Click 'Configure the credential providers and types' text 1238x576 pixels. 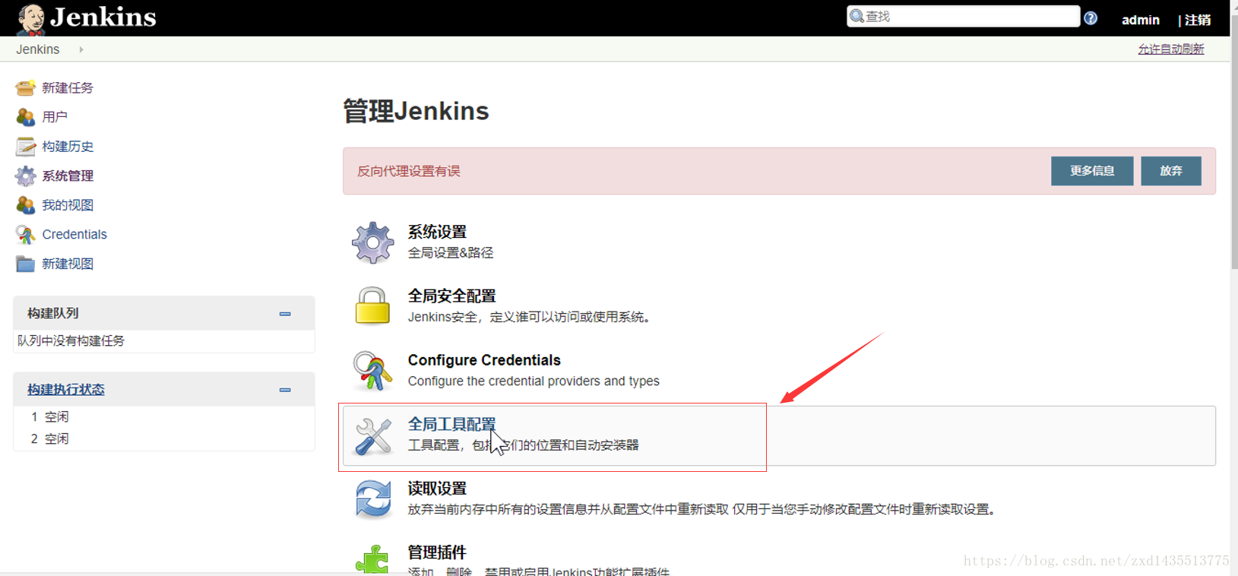534,381
